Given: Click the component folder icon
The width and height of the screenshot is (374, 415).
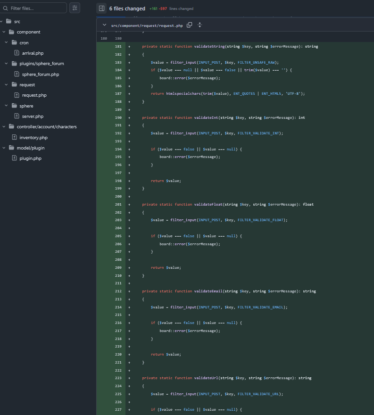Looking at the screenshot, I should [11, 32].
